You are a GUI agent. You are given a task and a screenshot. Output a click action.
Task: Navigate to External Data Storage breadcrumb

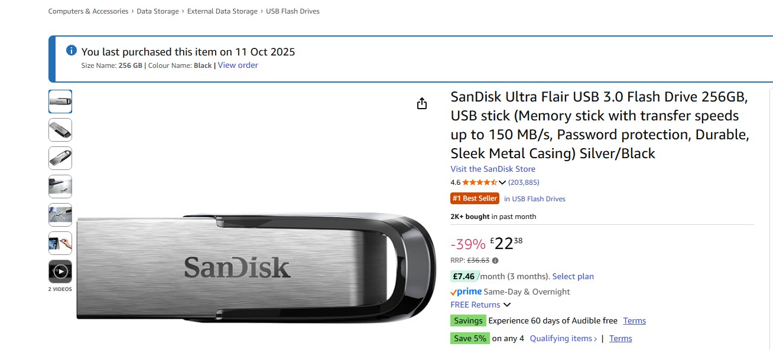(x=222, y=11)
